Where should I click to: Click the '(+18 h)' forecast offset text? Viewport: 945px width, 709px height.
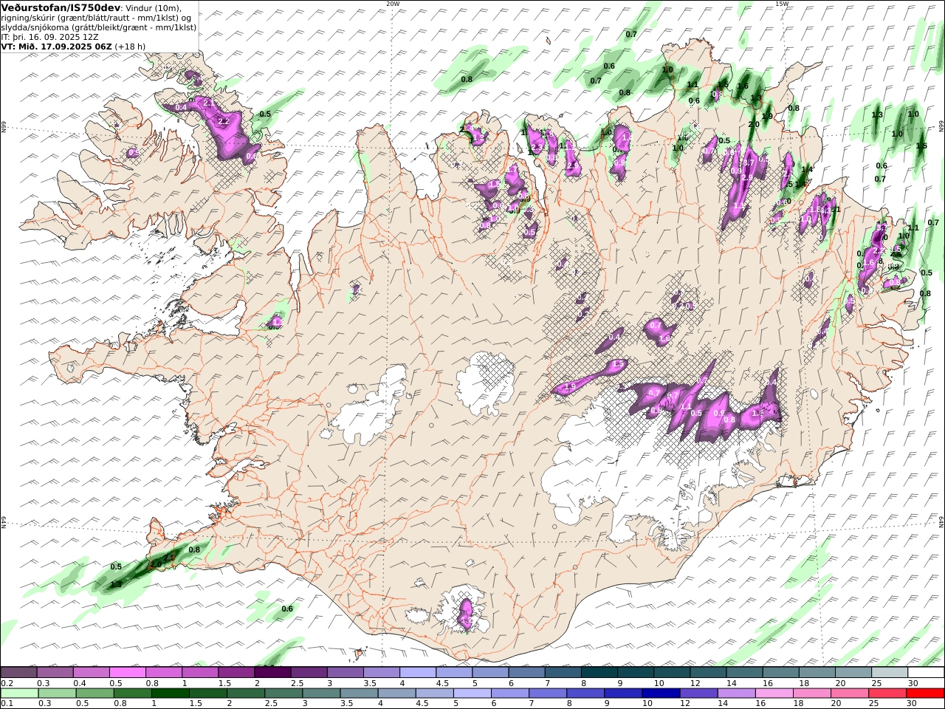pos(130,46)
